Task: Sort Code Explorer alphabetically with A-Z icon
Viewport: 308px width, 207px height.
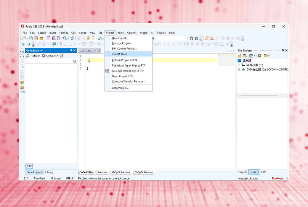Action: 62,56
